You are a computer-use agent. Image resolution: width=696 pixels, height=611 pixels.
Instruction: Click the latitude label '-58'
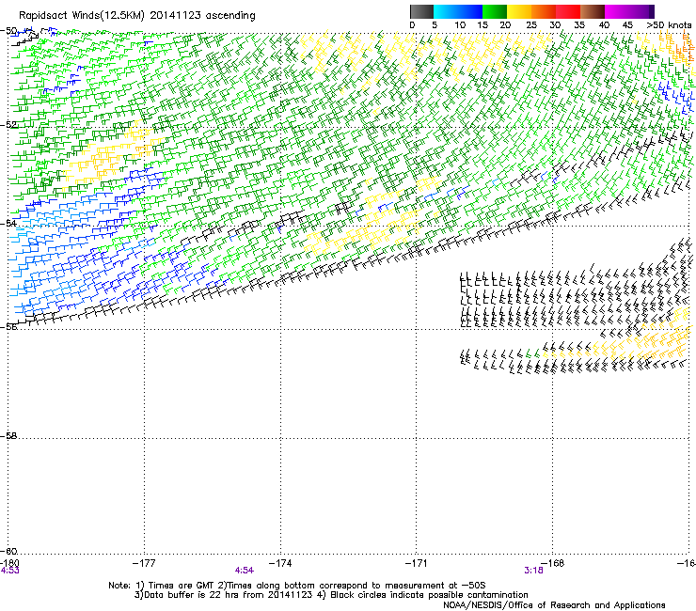point(8,436)
